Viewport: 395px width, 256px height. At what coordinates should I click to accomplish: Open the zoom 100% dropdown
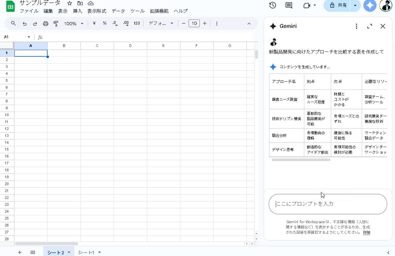(x=74, y=24)
